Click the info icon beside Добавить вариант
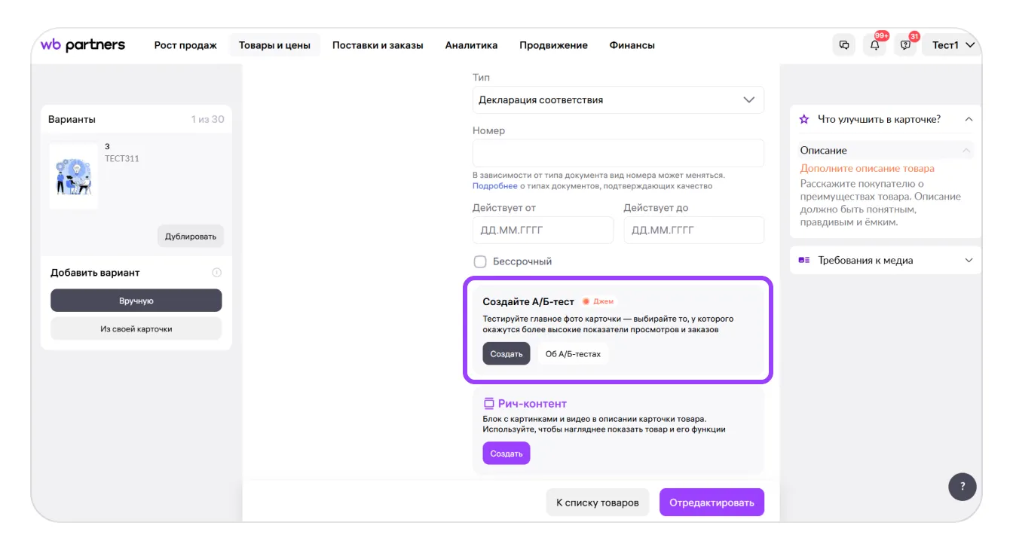Image resolution: width=1013 pixels, height=550 pixels. coord(216,273)
